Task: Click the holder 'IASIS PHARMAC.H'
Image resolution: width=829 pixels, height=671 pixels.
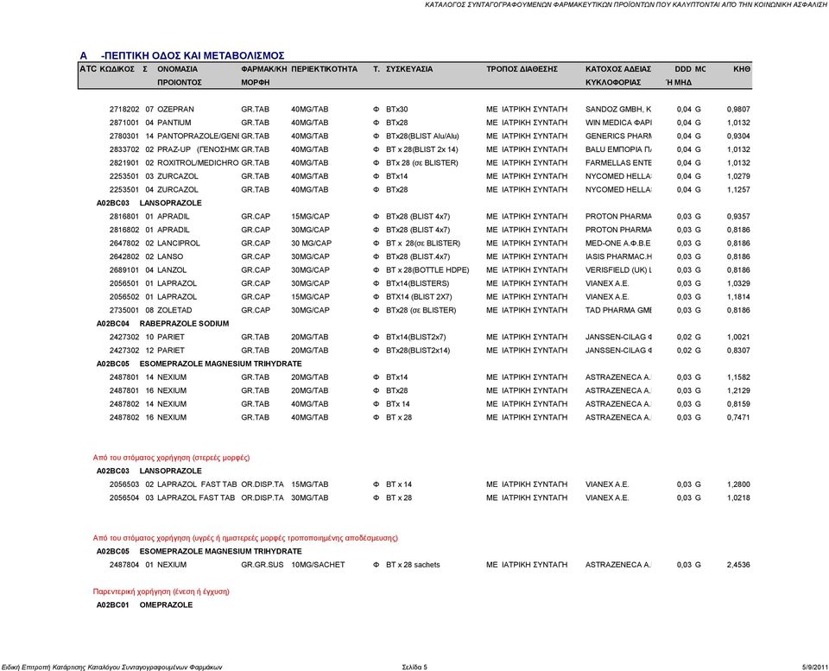Action: coord(618,256)
